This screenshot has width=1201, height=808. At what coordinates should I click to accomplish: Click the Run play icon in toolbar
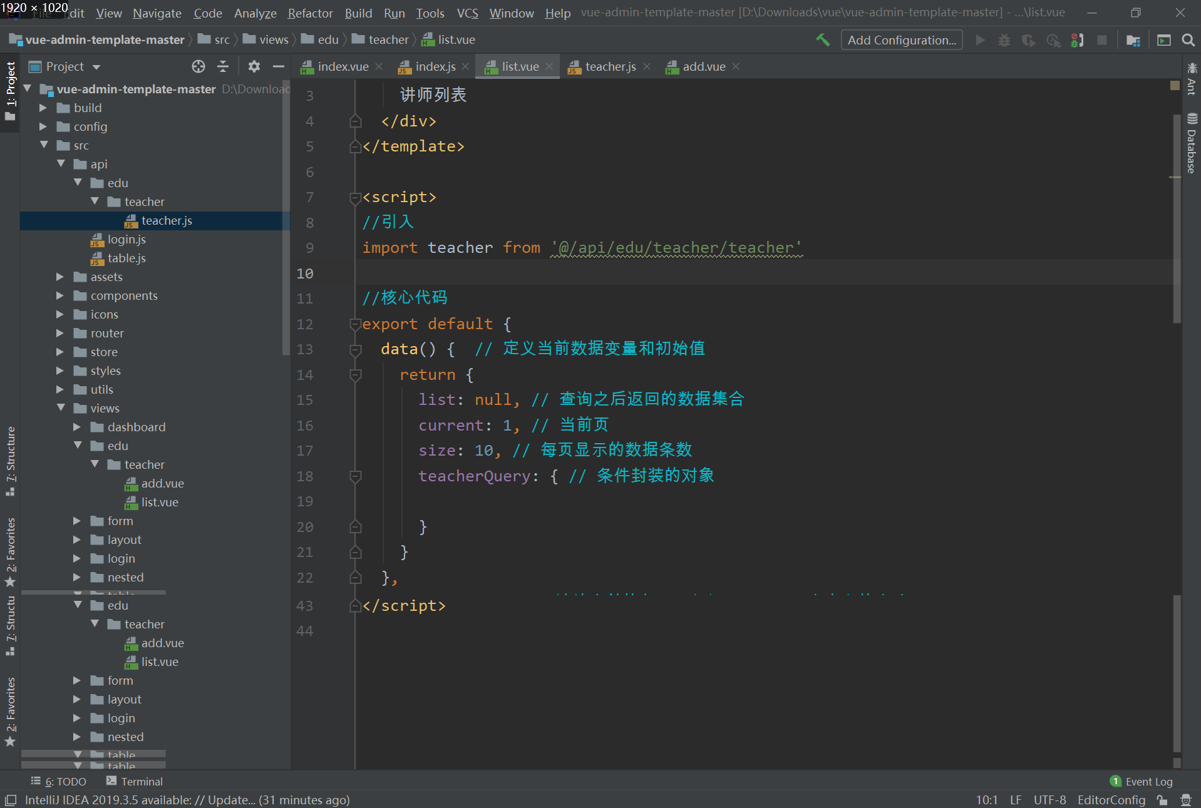(x=981, y=40)
